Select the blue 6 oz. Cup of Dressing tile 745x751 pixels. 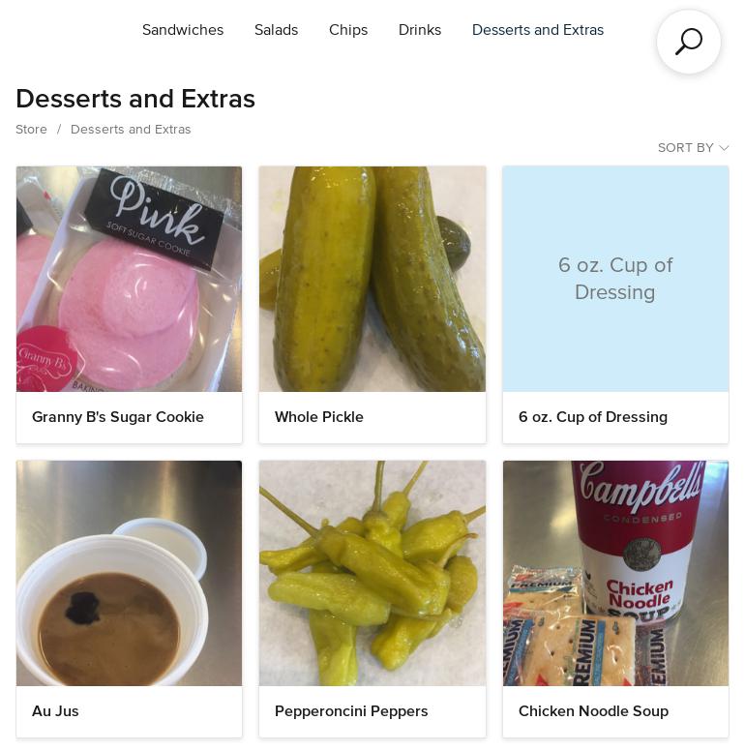tap(615, 279)
